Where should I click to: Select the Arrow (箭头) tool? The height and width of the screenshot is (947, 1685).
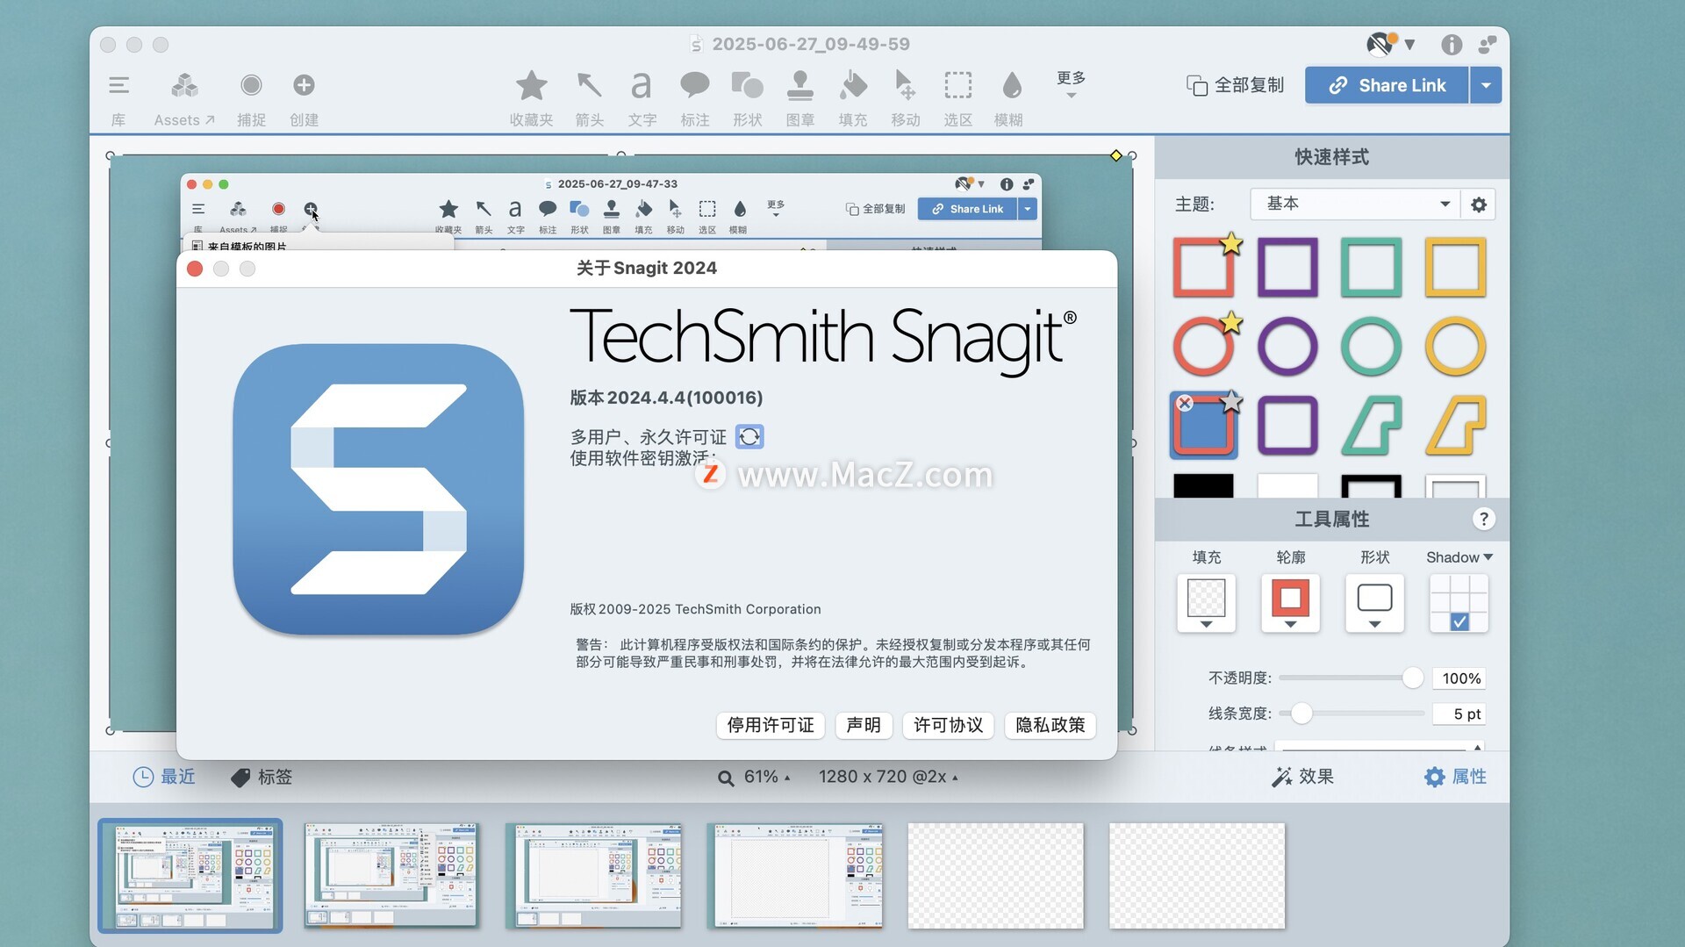point(589,86)
